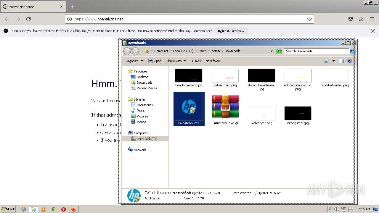
Task: Select wrongsteel.jpg file
Action: (298, 115)
